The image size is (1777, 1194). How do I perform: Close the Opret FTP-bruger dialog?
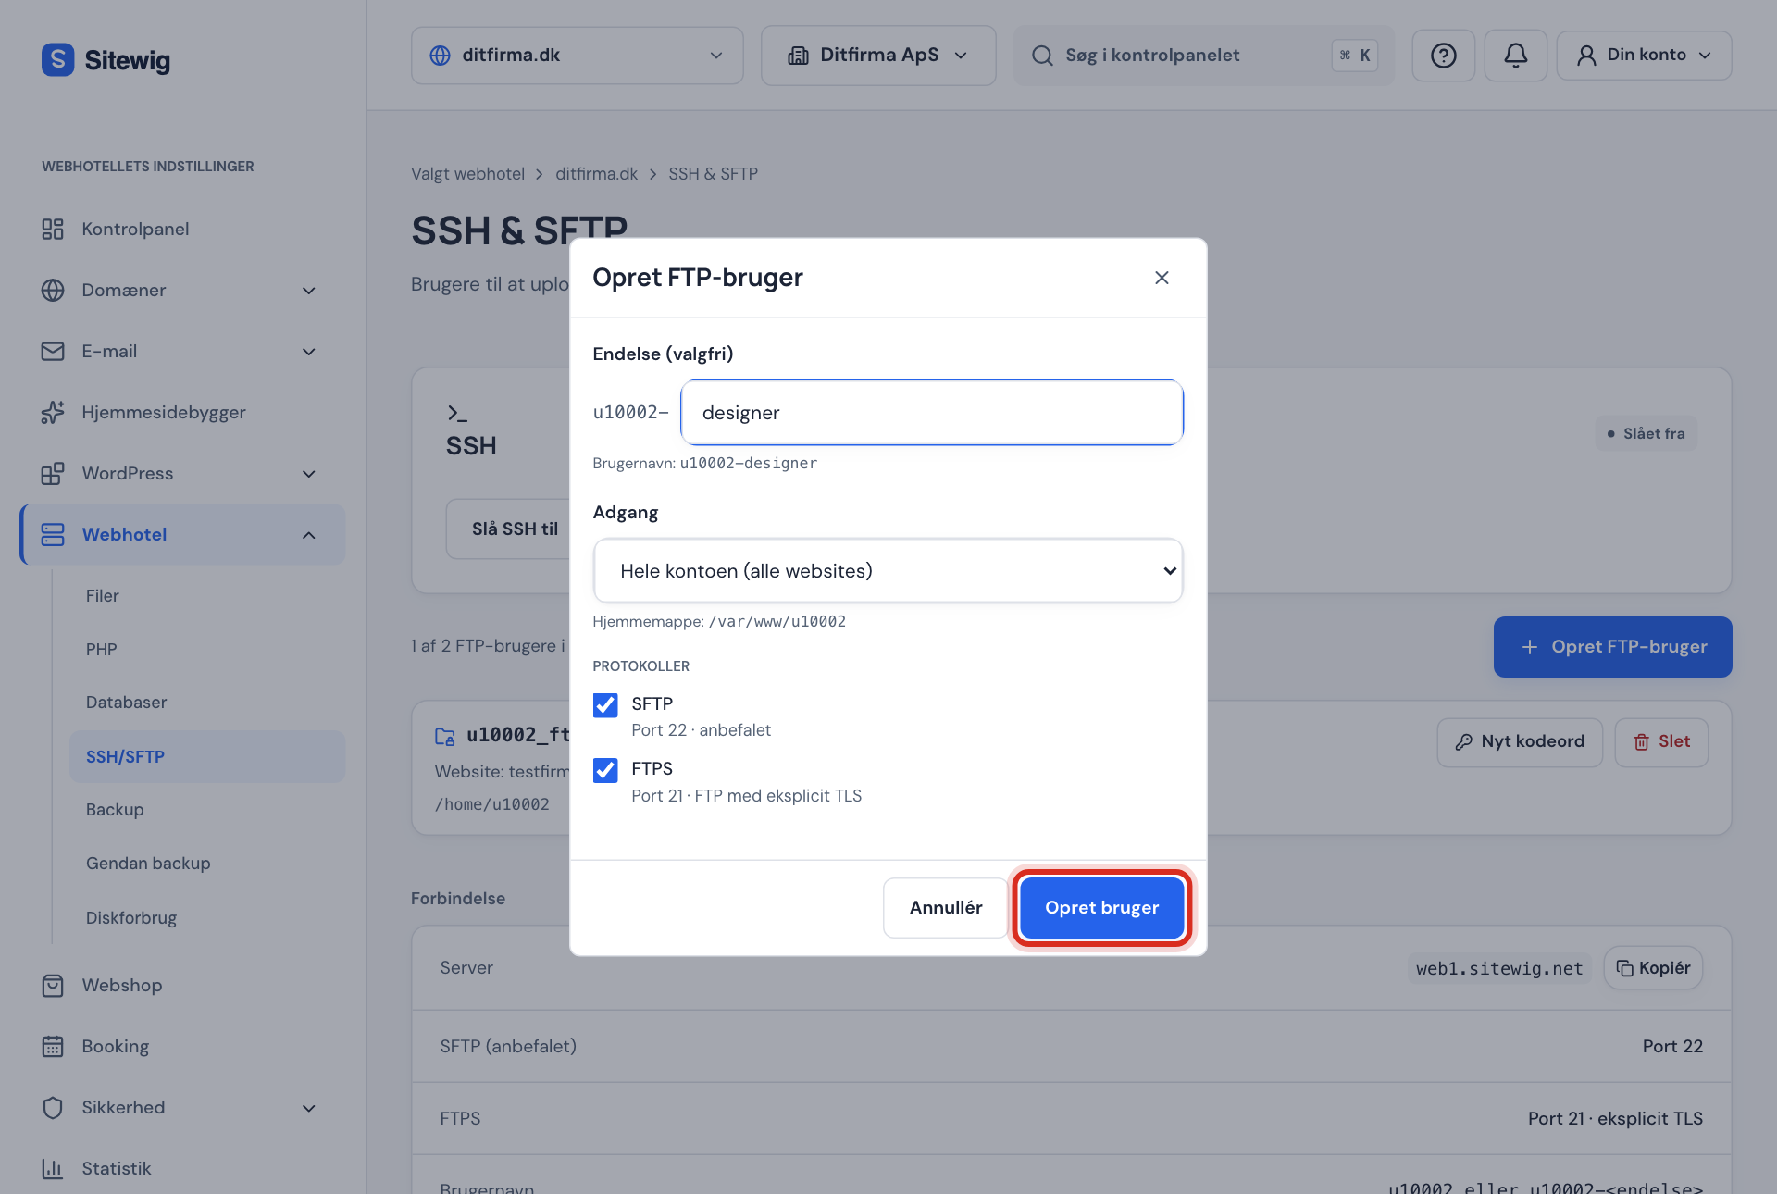(x=1162, y=278)
